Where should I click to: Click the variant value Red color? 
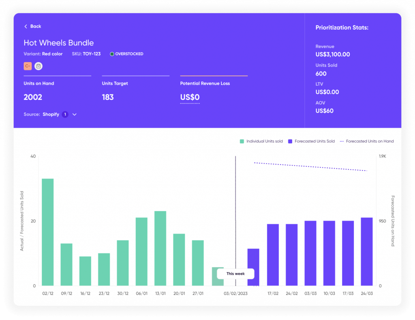point(52,54)
